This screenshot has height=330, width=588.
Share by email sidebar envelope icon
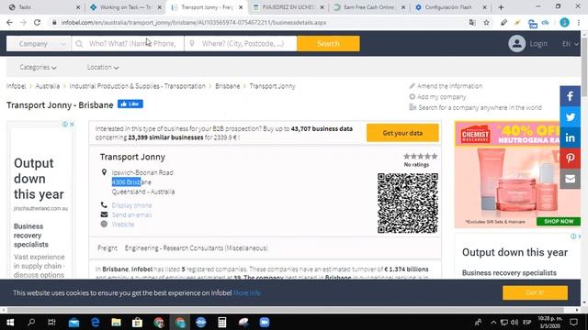pos(570,179)
